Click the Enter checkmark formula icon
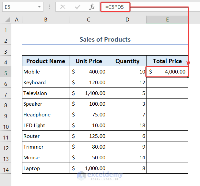200x186 pixels. (x=77, y=7)
